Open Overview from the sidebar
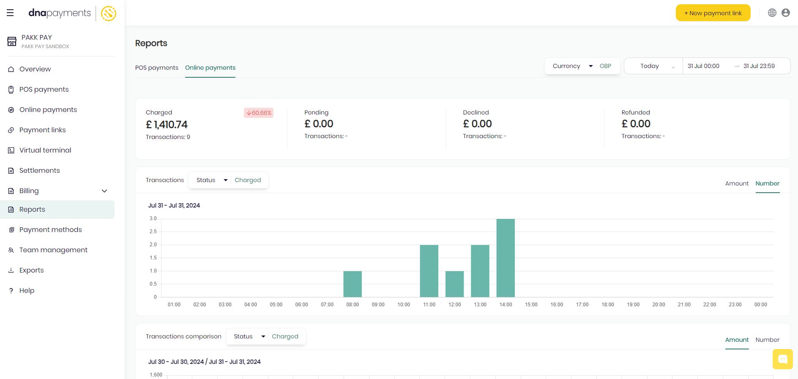Viewport: 798px width, 379px height. click(x=35, y=69)
